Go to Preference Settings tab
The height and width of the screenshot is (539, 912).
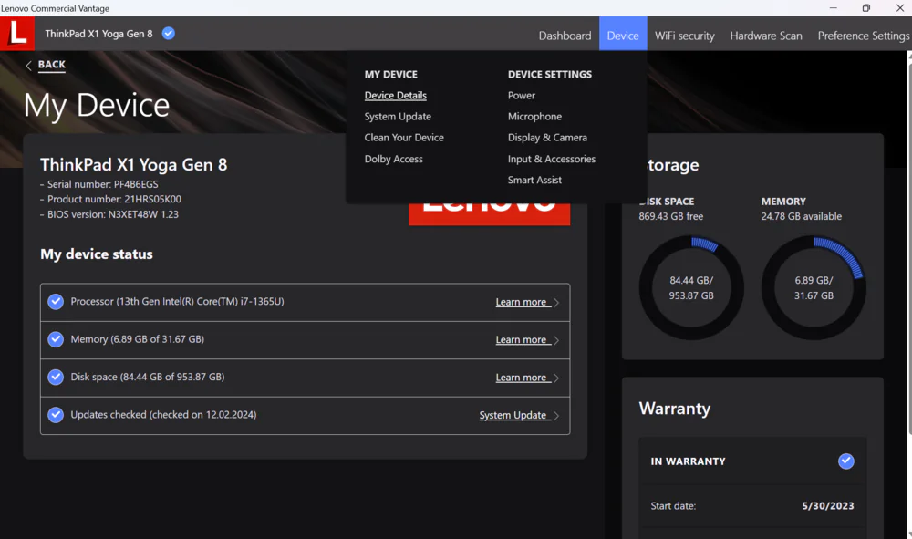(x=863, y=36)
